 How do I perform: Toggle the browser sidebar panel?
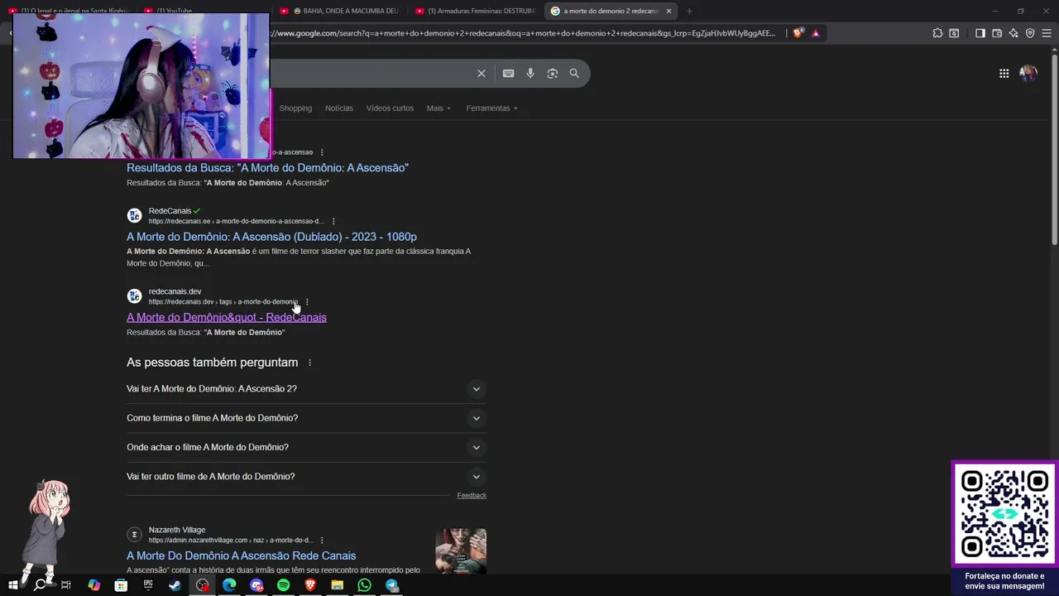point(980,33)
